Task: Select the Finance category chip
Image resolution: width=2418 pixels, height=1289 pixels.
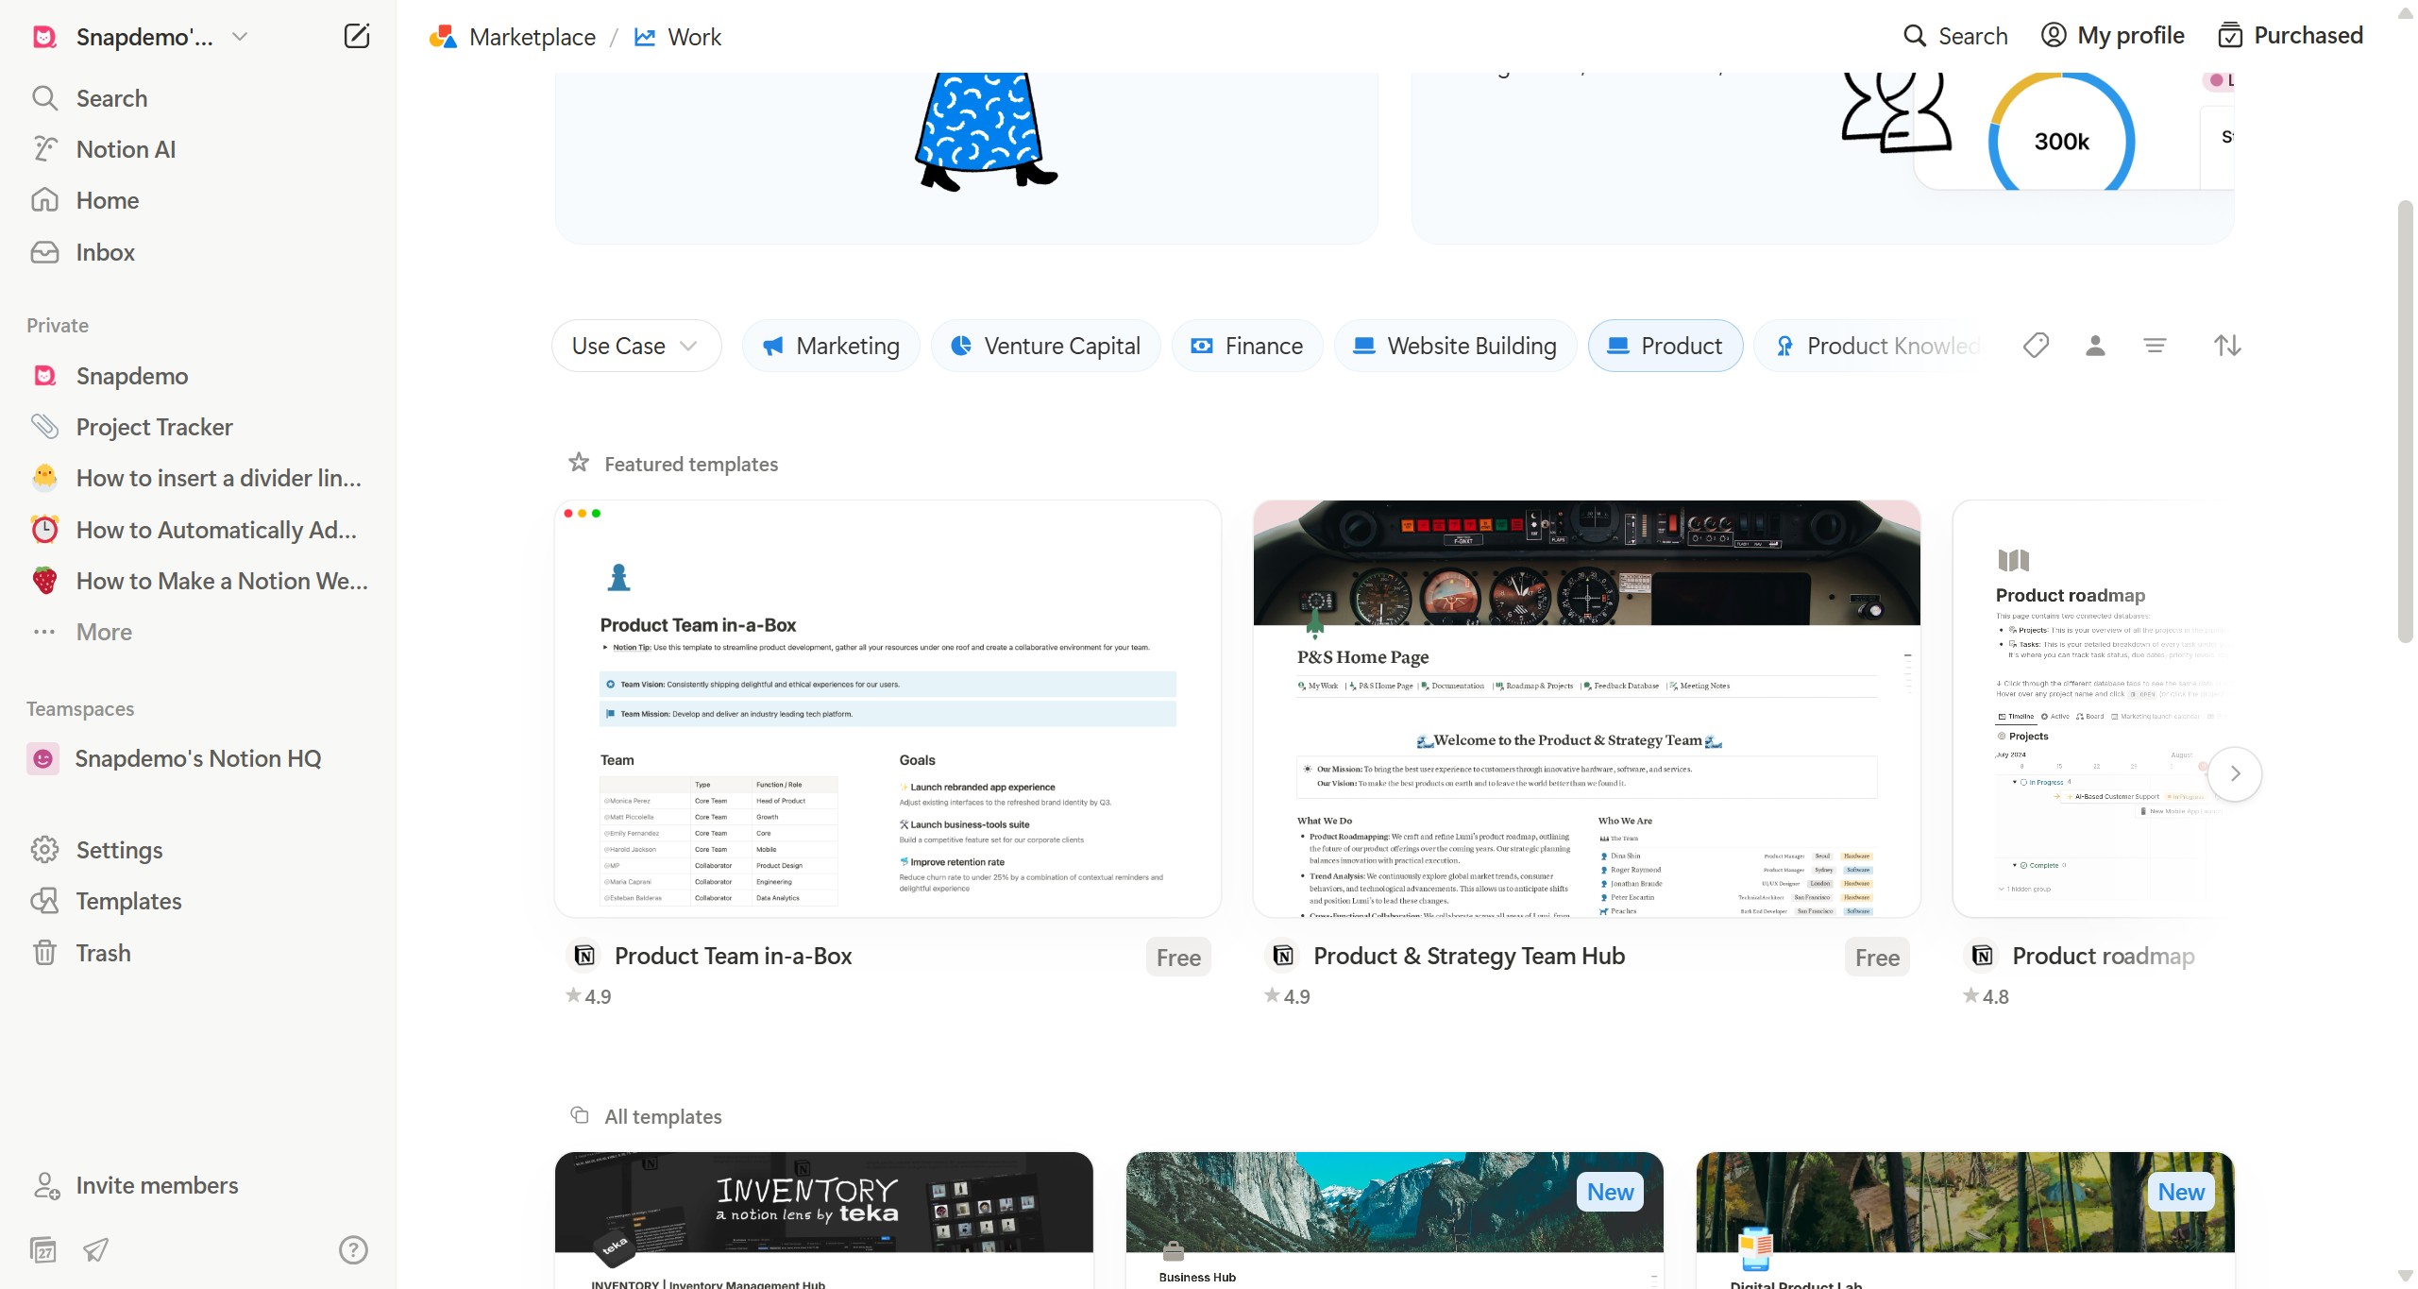Action: coord(1247,346)
